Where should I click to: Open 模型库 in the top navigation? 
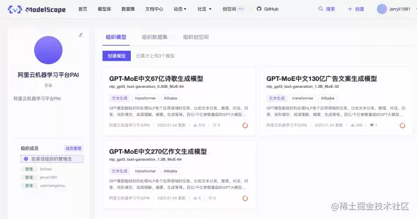[104, 9]
